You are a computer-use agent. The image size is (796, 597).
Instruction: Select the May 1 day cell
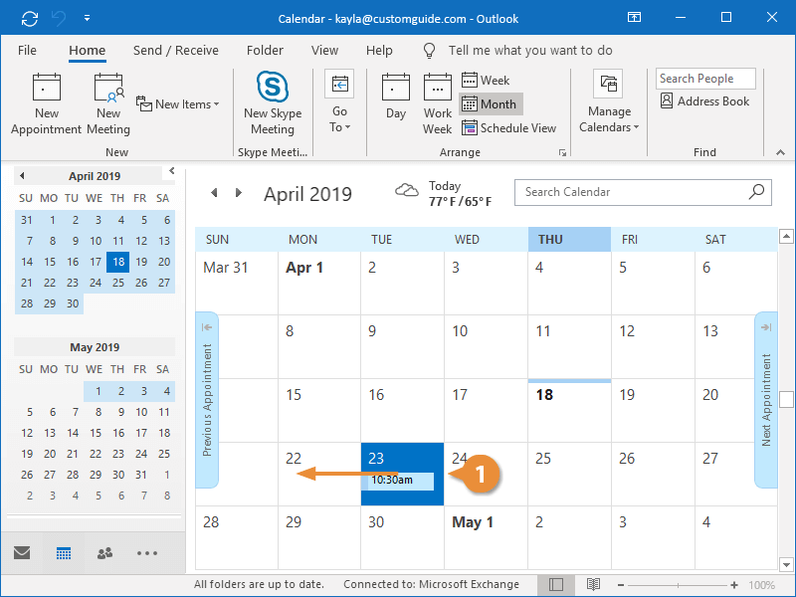486,537
